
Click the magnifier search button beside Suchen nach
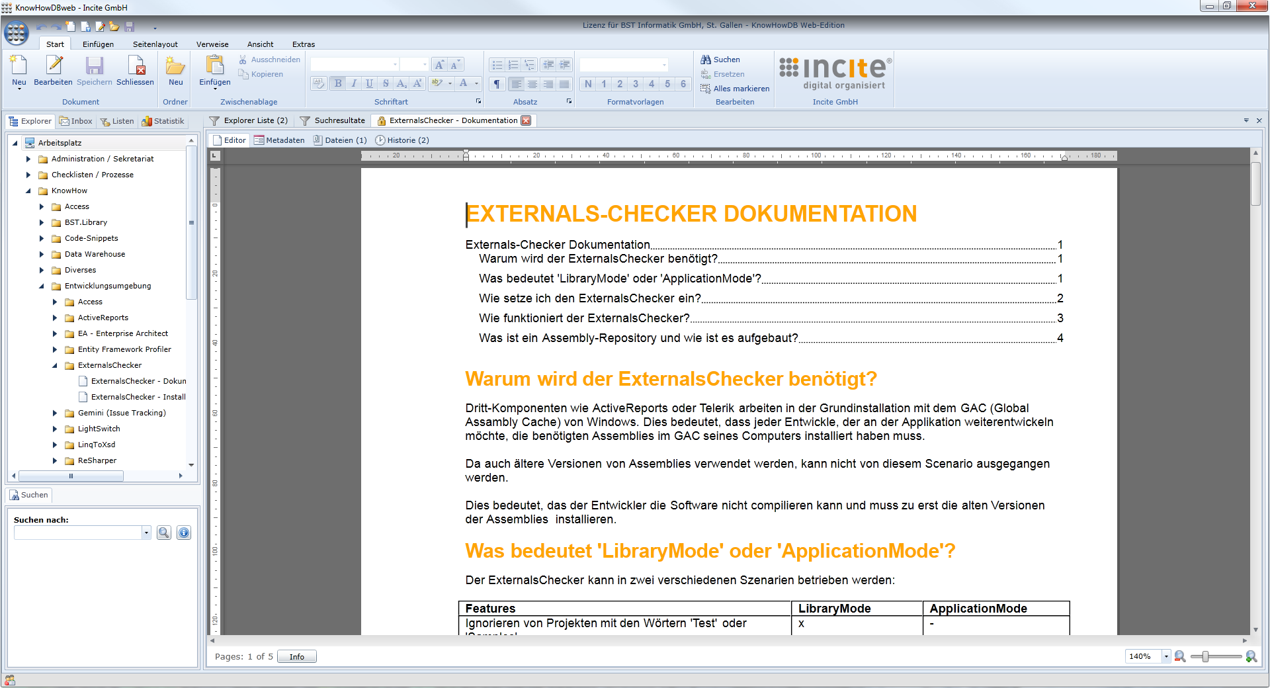tap(164, 533)
